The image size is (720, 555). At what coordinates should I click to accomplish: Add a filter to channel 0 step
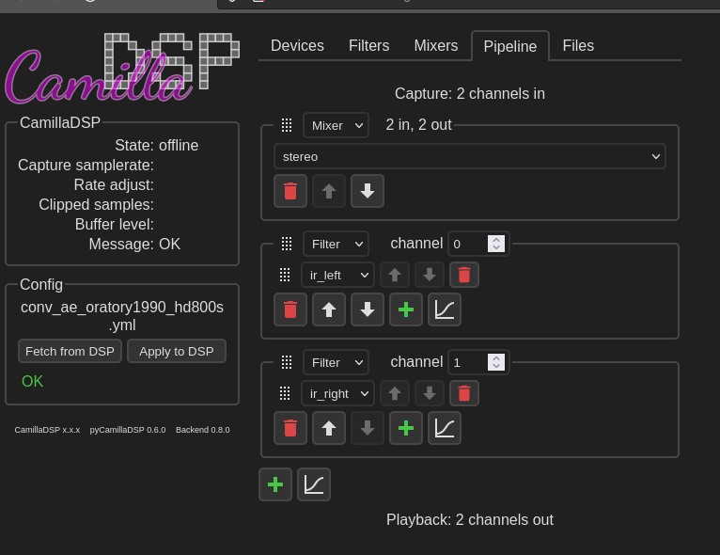click(x=406, y=309)
